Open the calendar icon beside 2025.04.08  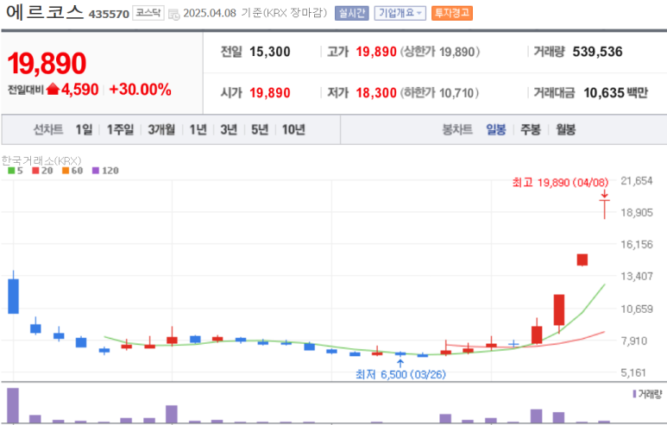173,14
